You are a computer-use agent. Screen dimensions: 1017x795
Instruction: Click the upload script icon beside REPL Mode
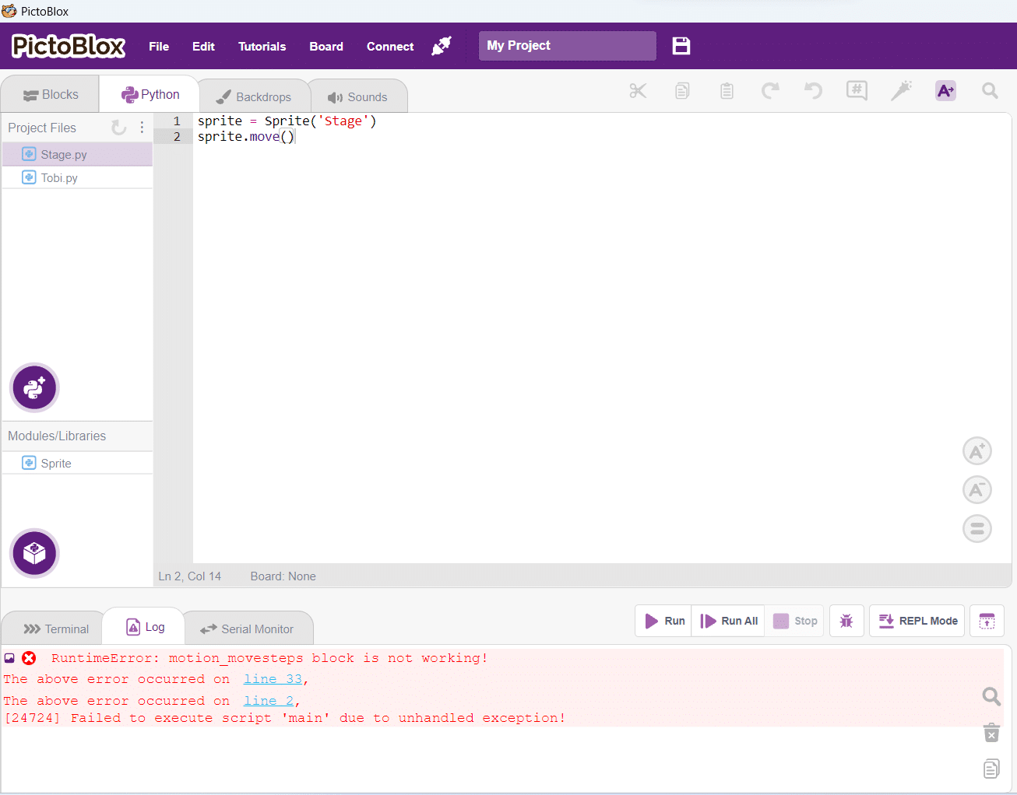coord(987,620)
